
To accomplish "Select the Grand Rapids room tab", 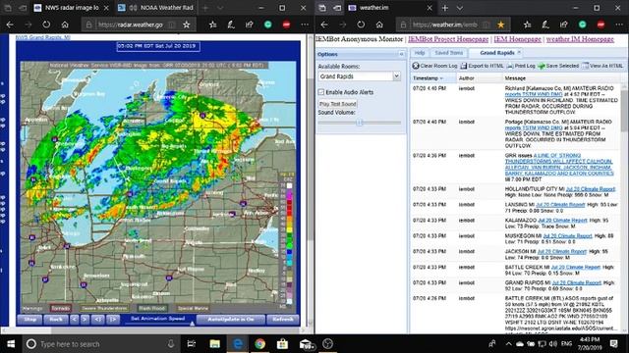I will (x=497, y=53).
